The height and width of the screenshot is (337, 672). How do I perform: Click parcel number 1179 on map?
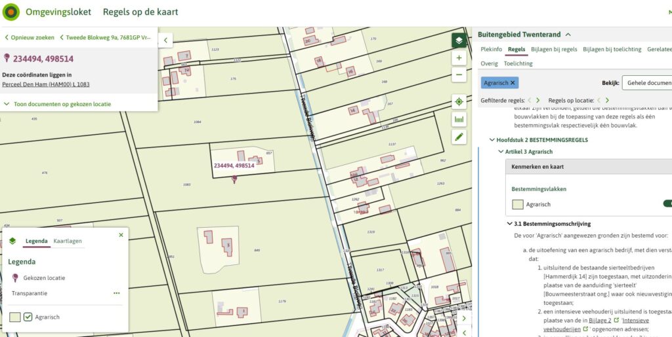click(x=282, y=302)
